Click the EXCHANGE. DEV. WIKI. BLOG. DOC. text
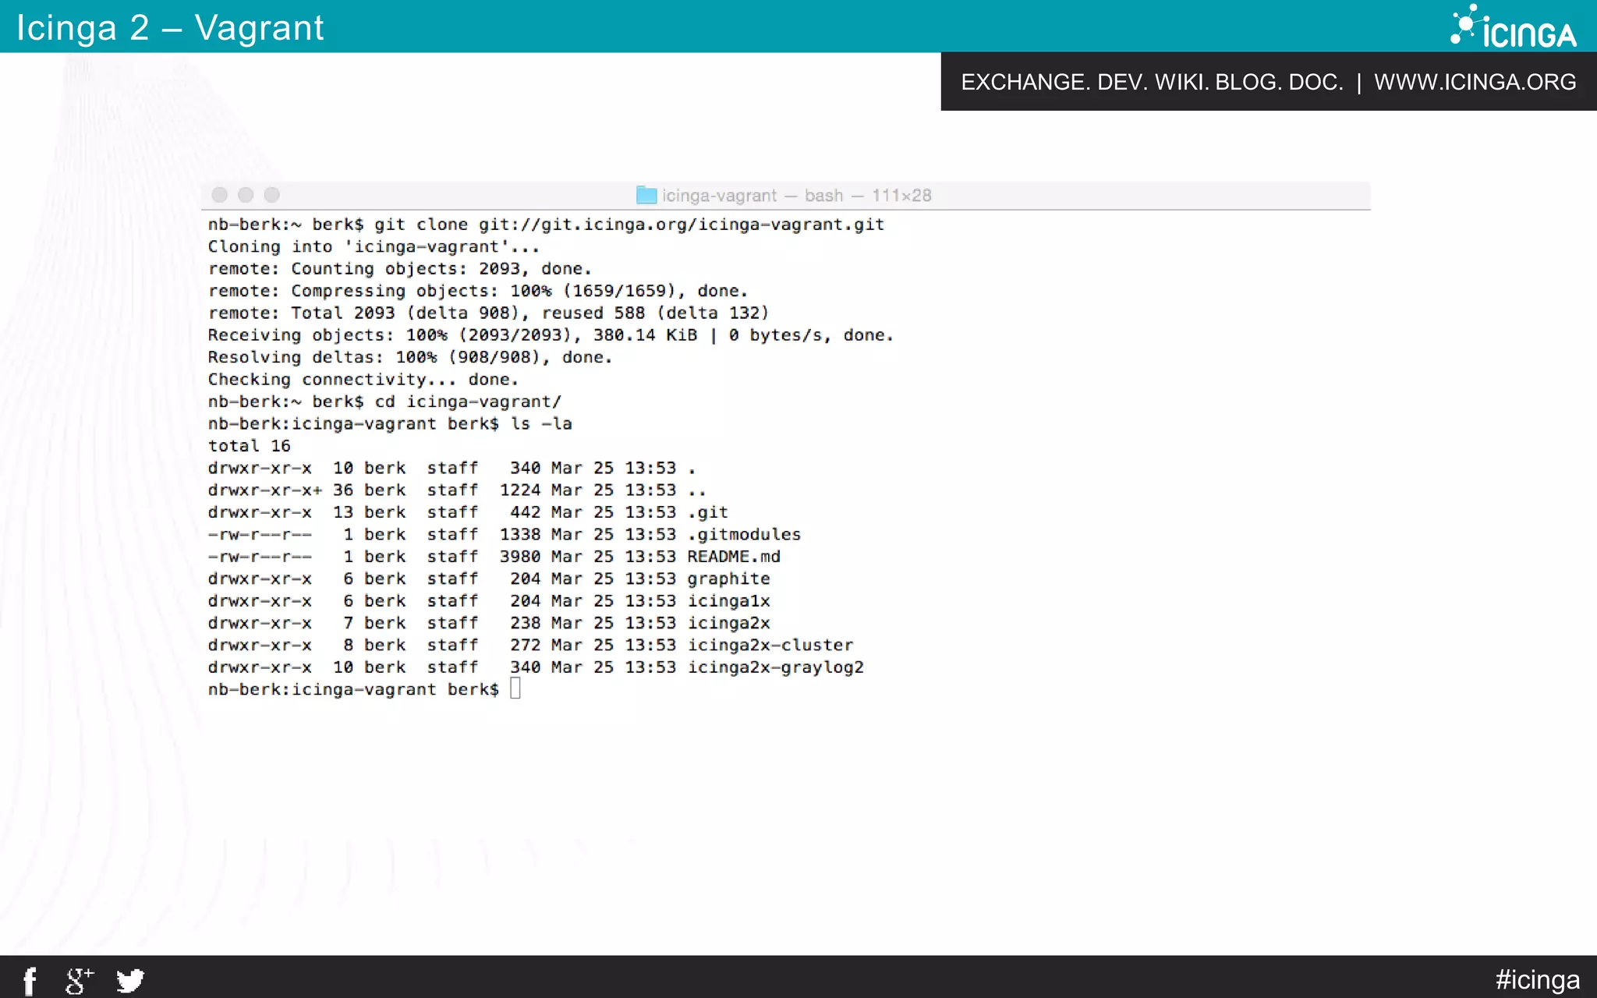The image size is (1597, 998). click(1152, 82)
